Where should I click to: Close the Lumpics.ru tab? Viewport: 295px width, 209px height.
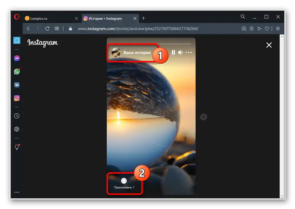pos(76,19)
